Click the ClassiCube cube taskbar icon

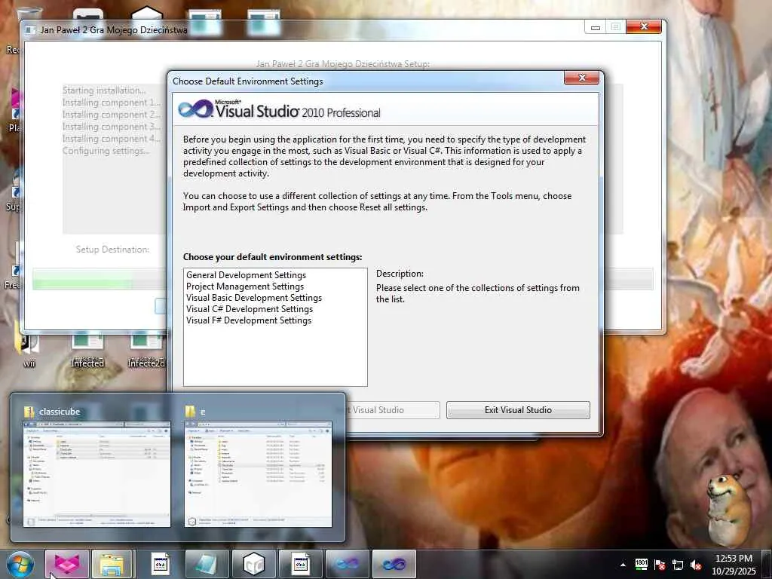tap(253, 564)
